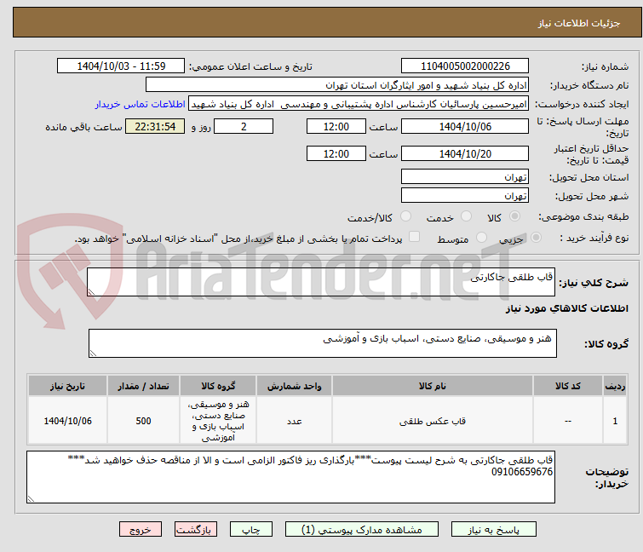Click the گروه کالا text area

(322, 343)
